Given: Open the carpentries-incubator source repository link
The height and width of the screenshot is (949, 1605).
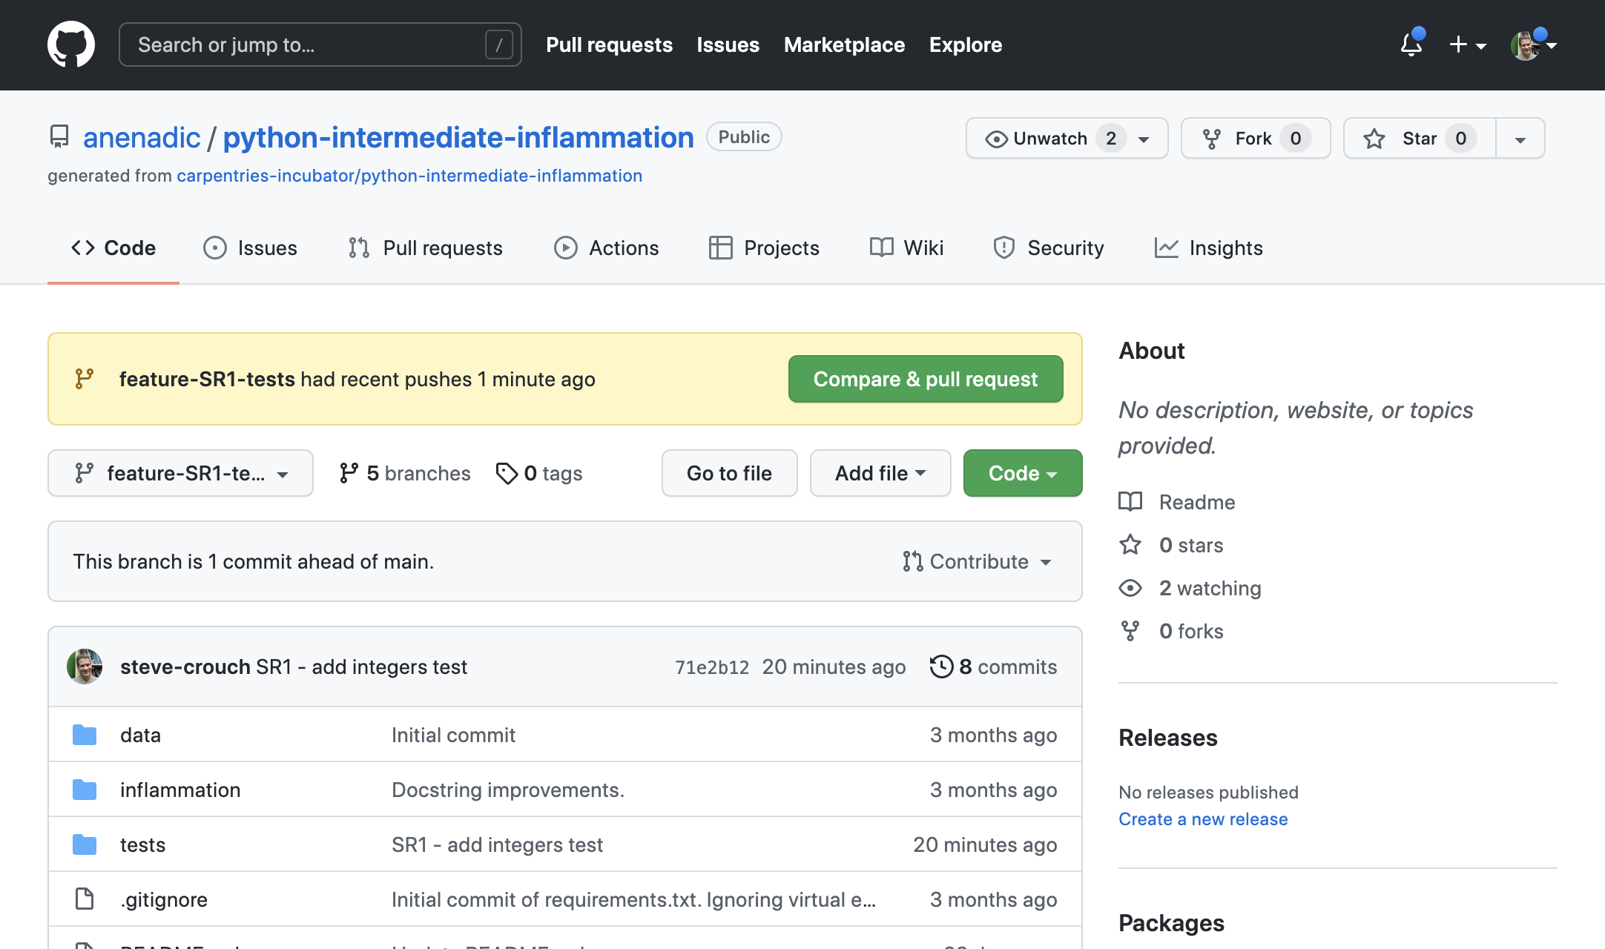Looking at the screenshot, I should (409, 176).
